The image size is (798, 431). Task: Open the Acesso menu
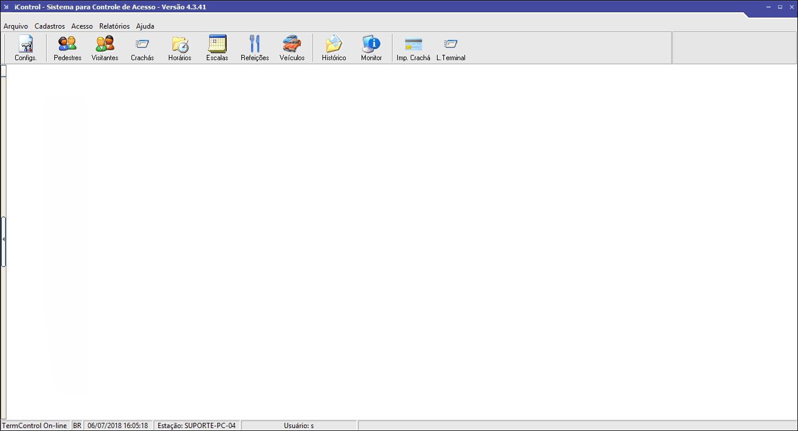point(82,26)
